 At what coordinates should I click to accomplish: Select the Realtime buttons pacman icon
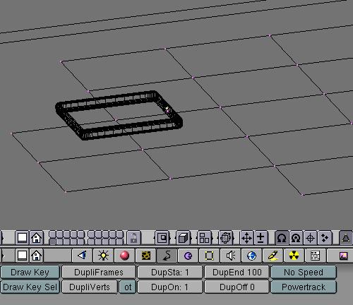coord(188,256)
